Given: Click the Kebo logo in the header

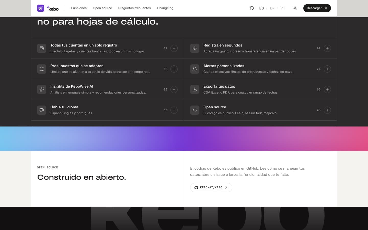Looking at the screenshot, I should (x=48, y=8).
